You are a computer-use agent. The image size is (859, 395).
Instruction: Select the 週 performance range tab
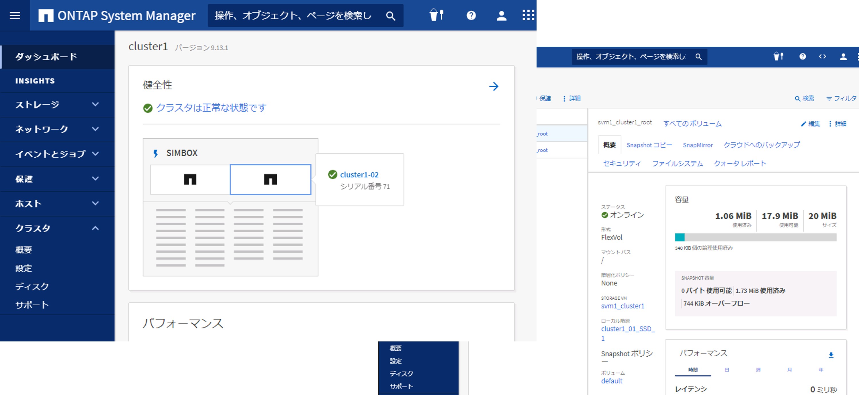point(758,370)
